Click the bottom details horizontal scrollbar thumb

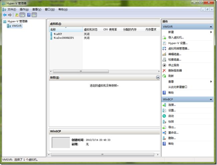pyautogui.click(x=102, y=155)
